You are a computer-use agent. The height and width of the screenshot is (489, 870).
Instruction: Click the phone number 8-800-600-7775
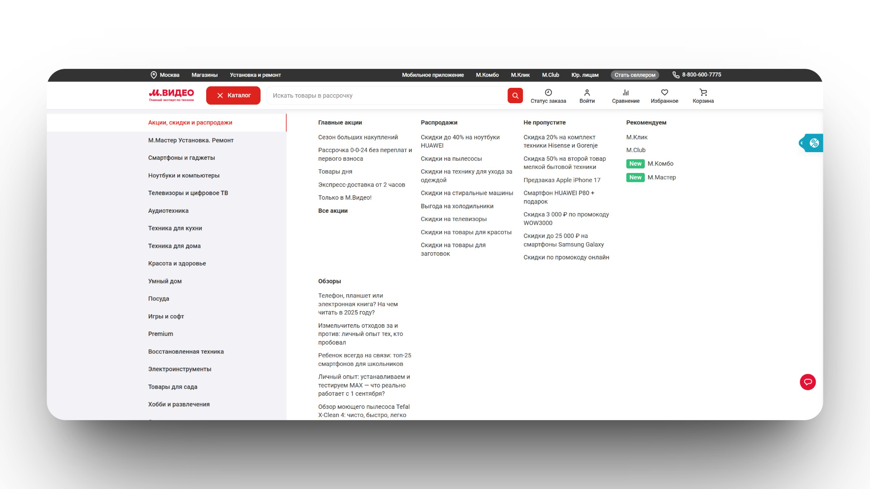pyautogui.click(x=701, y=75)
